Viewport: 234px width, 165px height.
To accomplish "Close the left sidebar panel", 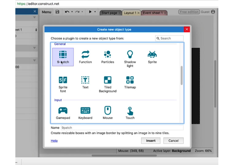I will (35, 11).
